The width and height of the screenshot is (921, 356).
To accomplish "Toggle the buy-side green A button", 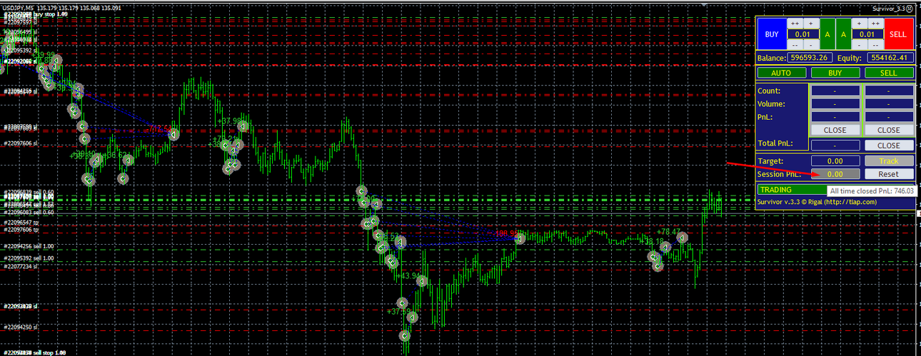I will pyautogui.click(x=827, y=34).
